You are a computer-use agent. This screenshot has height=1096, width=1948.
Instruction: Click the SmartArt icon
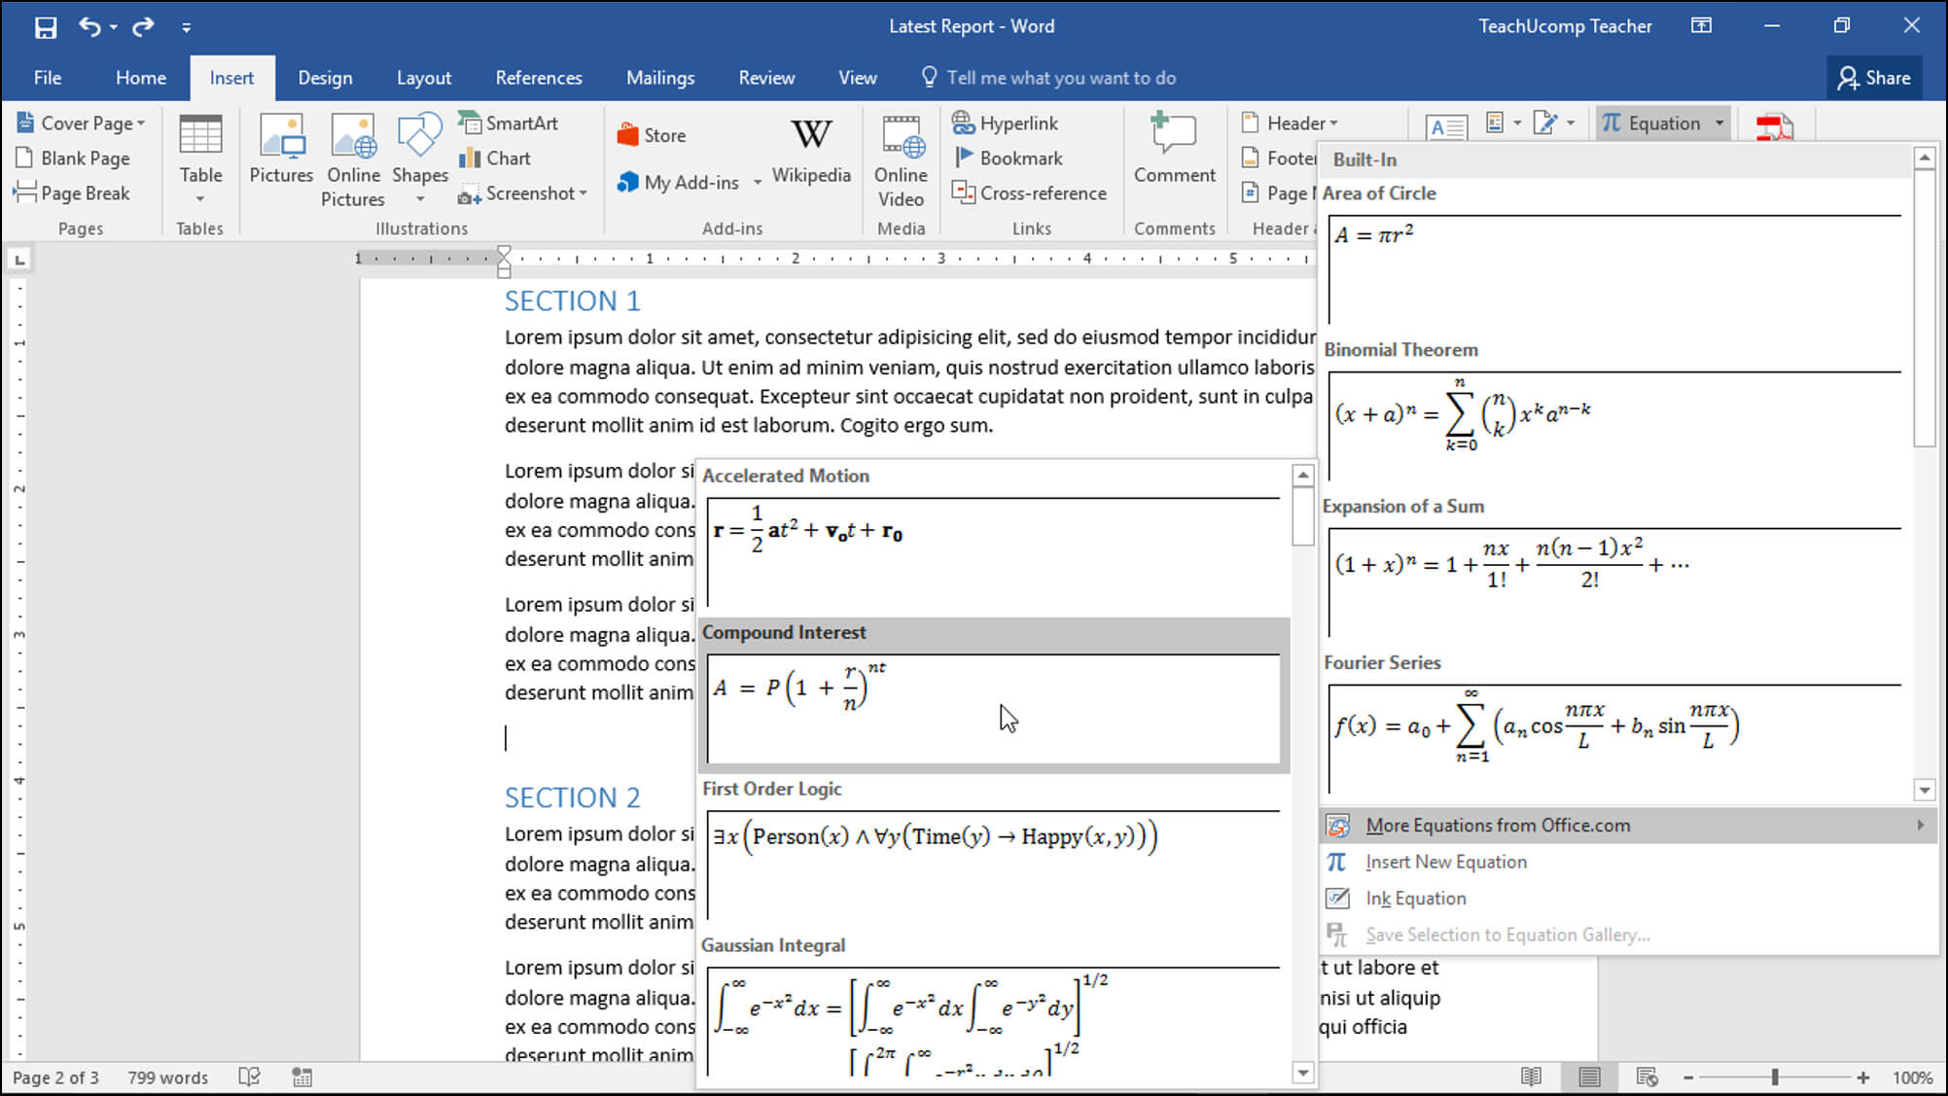[513, 122]
